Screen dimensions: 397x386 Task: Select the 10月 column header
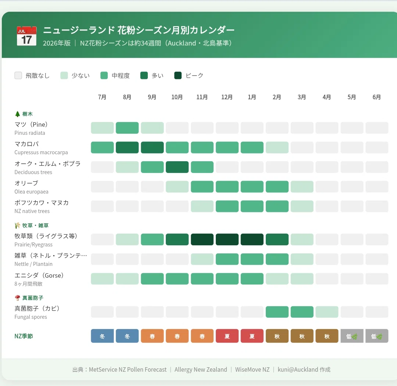[x=177, y=97]
